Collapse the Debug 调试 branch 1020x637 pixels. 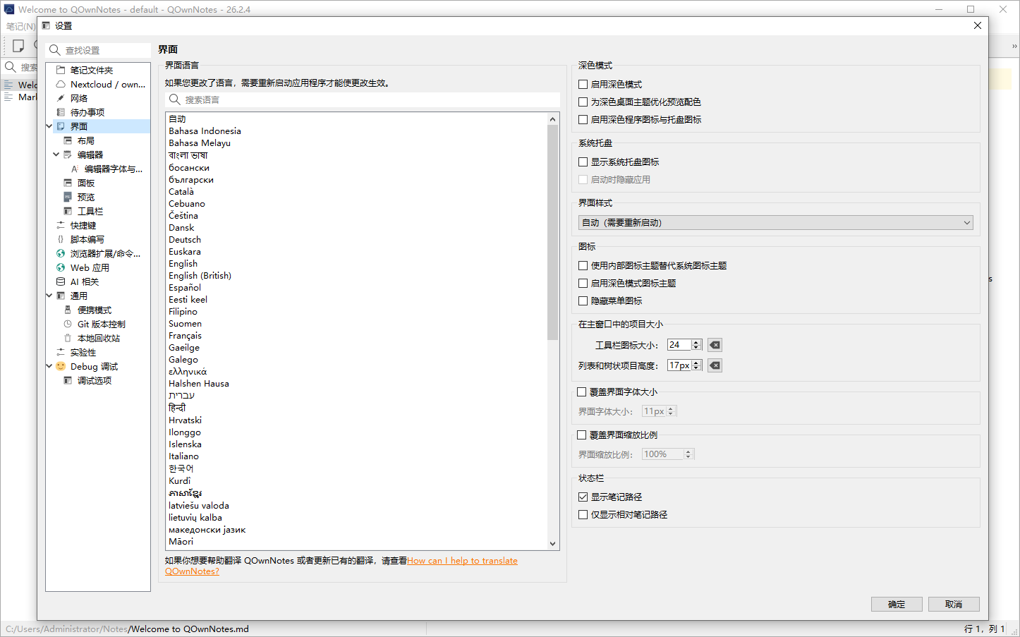[x=49, y=366]
